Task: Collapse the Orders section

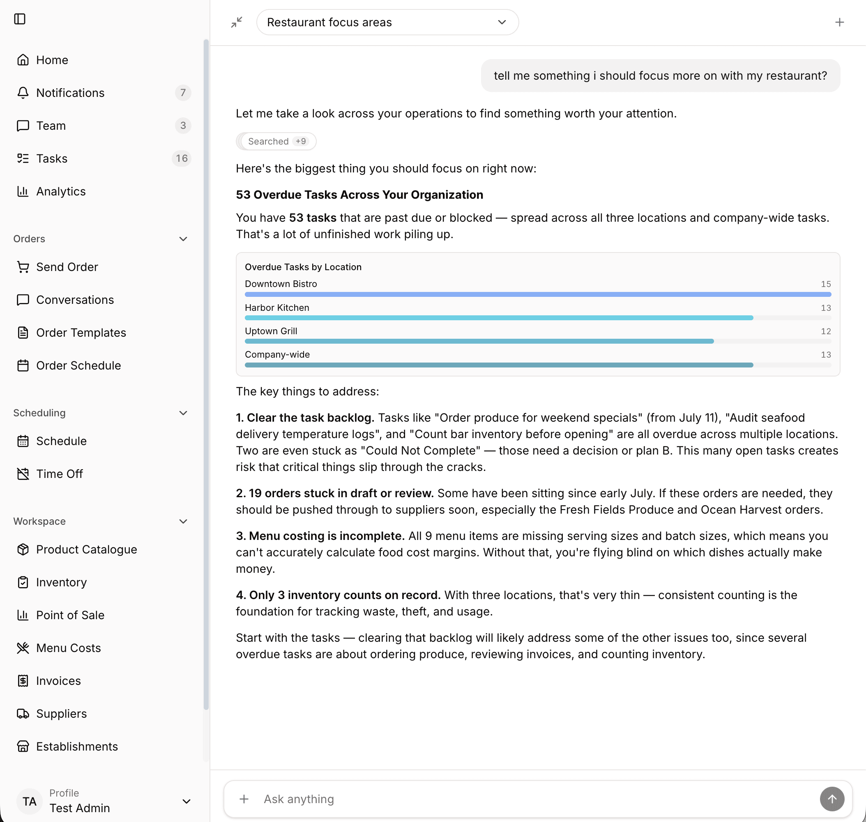Action: pos(183,239)
